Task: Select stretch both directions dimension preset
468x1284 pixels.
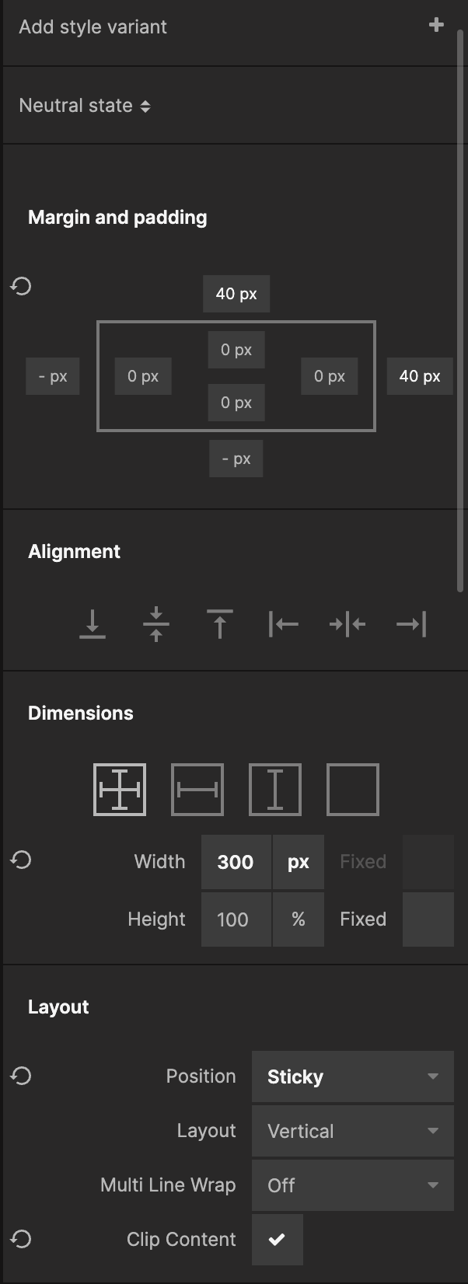Action: pos(120,790)
